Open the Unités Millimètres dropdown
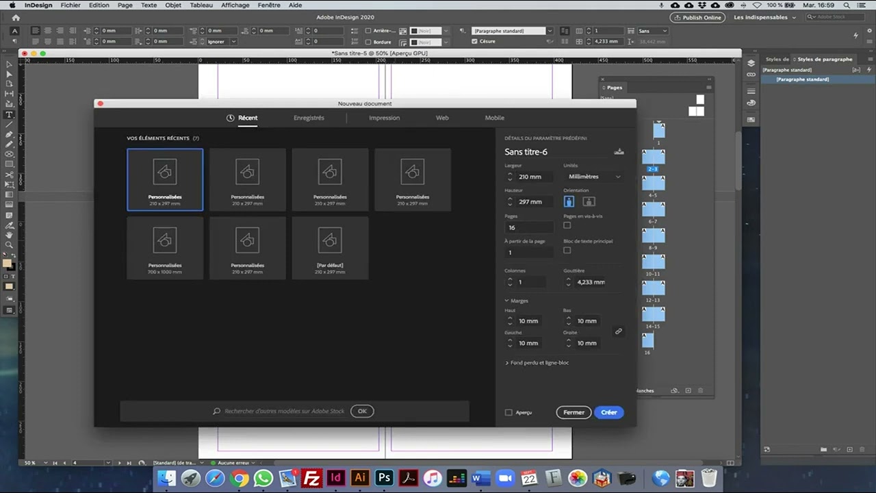Image resolution: width=876 pixels, height=493 pixels. tap(593, 177)
